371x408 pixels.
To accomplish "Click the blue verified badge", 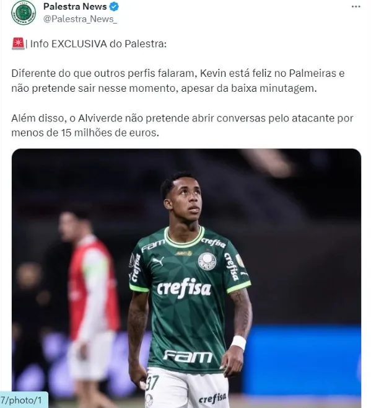I will (114, 7).
